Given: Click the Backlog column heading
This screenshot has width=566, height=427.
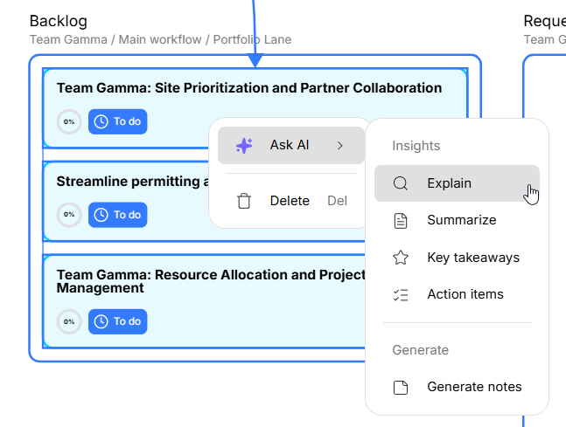Looking at the screenshot, I should (59, 21).
